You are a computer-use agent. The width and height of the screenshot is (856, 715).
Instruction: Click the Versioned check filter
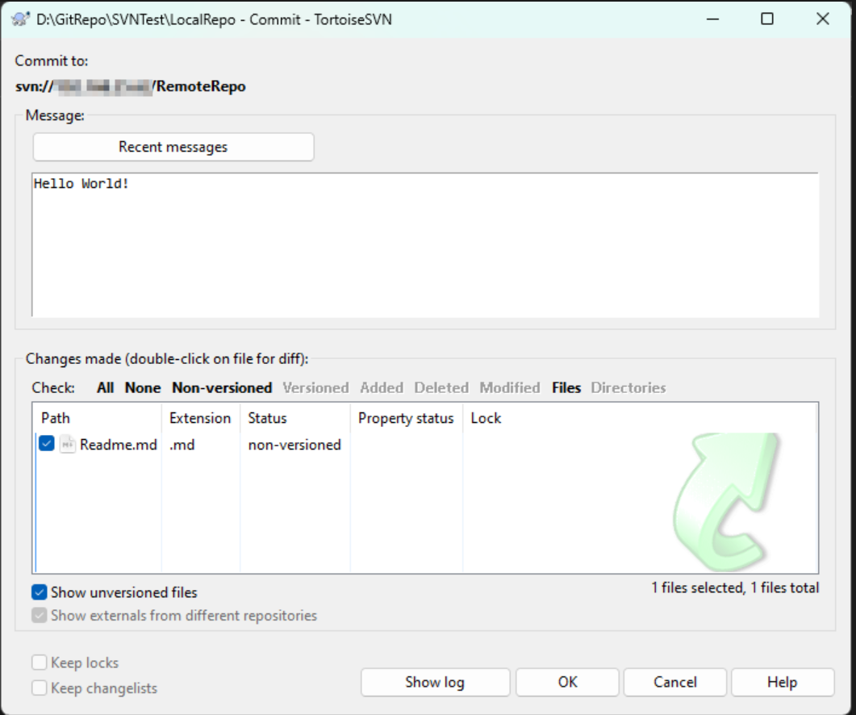pyautogui.click(x=315, y=388)
